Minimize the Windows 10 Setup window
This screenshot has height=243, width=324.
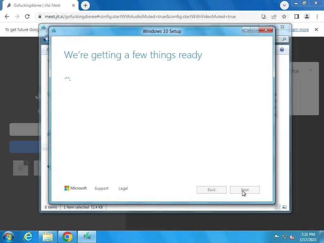coord(246,30)
